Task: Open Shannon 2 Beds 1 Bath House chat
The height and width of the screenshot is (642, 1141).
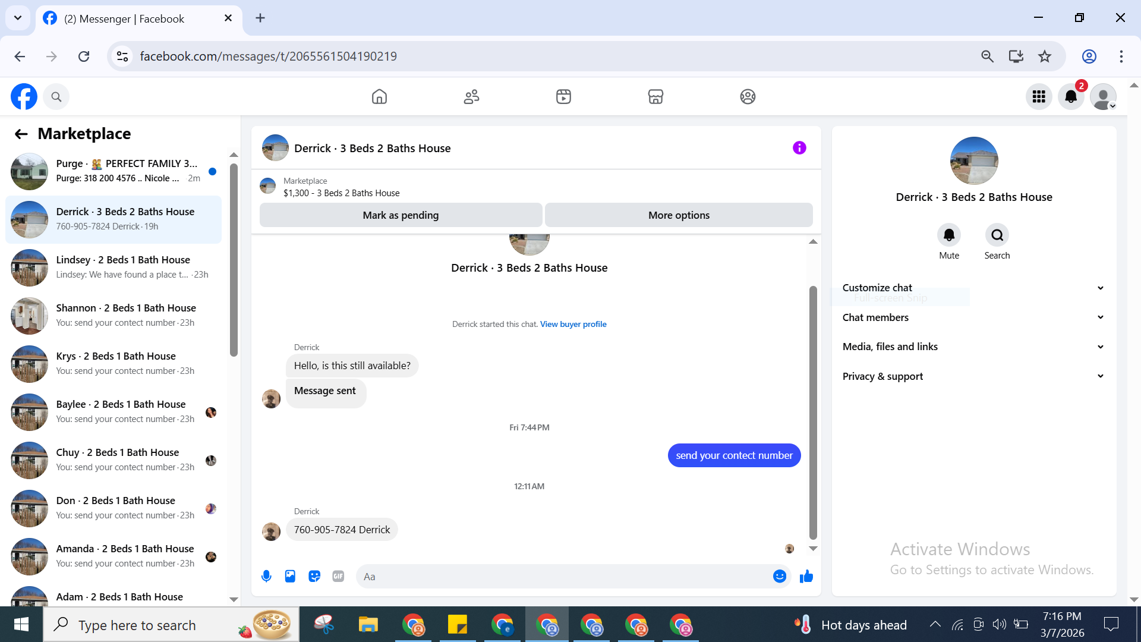Action: coord(114,316)
